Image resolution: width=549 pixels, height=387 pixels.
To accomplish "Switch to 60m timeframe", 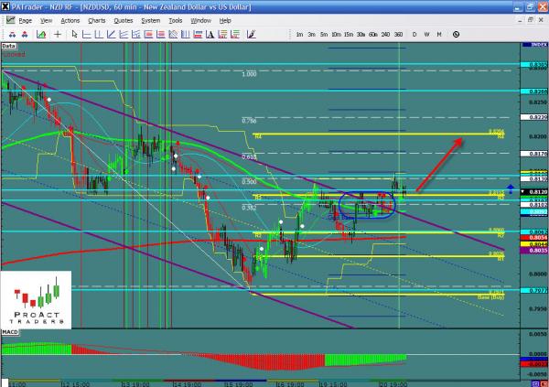I will [373, 34].
